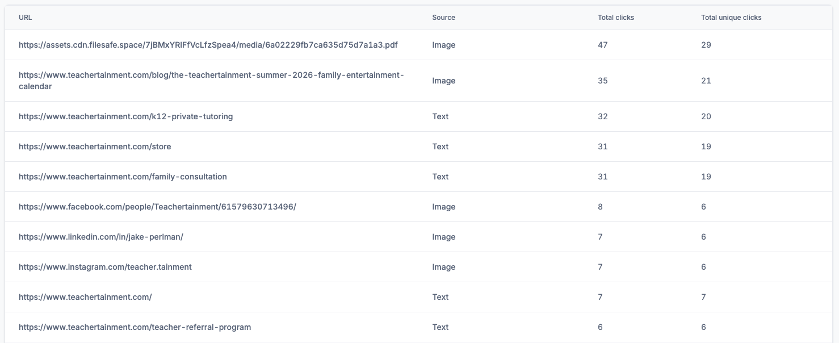Click unique clicks 7 in the homepage row
Screen dimensions: 839x343
coord(704,297)
